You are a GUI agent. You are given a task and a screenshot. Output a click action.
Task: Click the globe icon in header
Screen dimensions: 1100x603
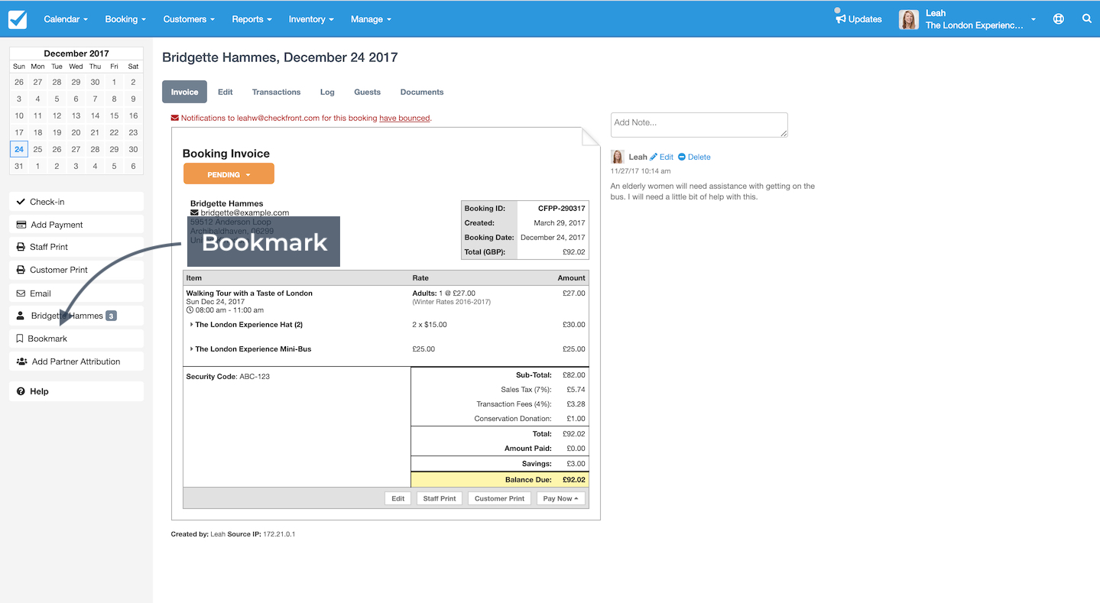coord(1058,19)
